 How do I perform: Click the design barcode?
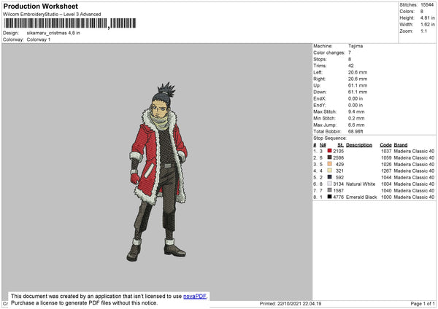point(70,23)
